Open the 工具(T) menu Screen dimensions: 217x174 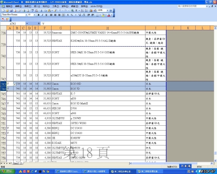tap(56, 6)
